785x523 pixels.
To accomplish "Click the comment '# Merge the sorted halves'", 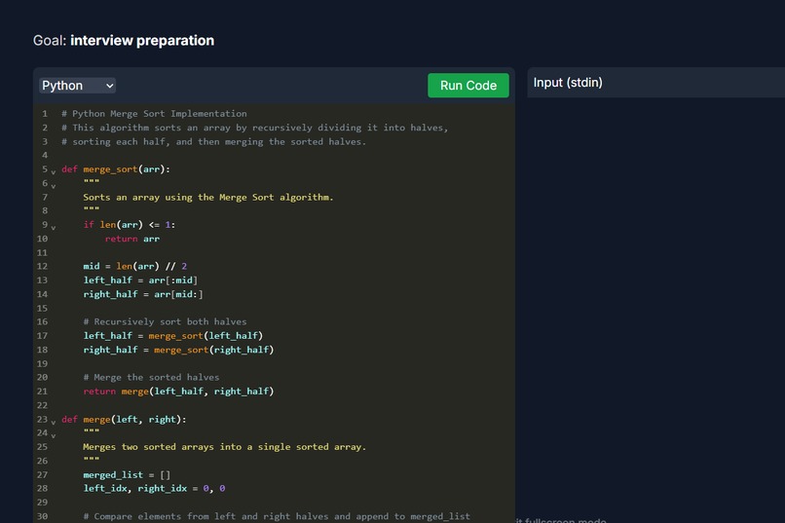I will 151,377.
